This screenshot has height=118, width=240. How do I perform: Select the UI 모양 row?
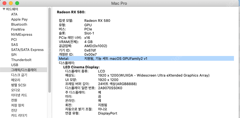(x=92, y=80)
